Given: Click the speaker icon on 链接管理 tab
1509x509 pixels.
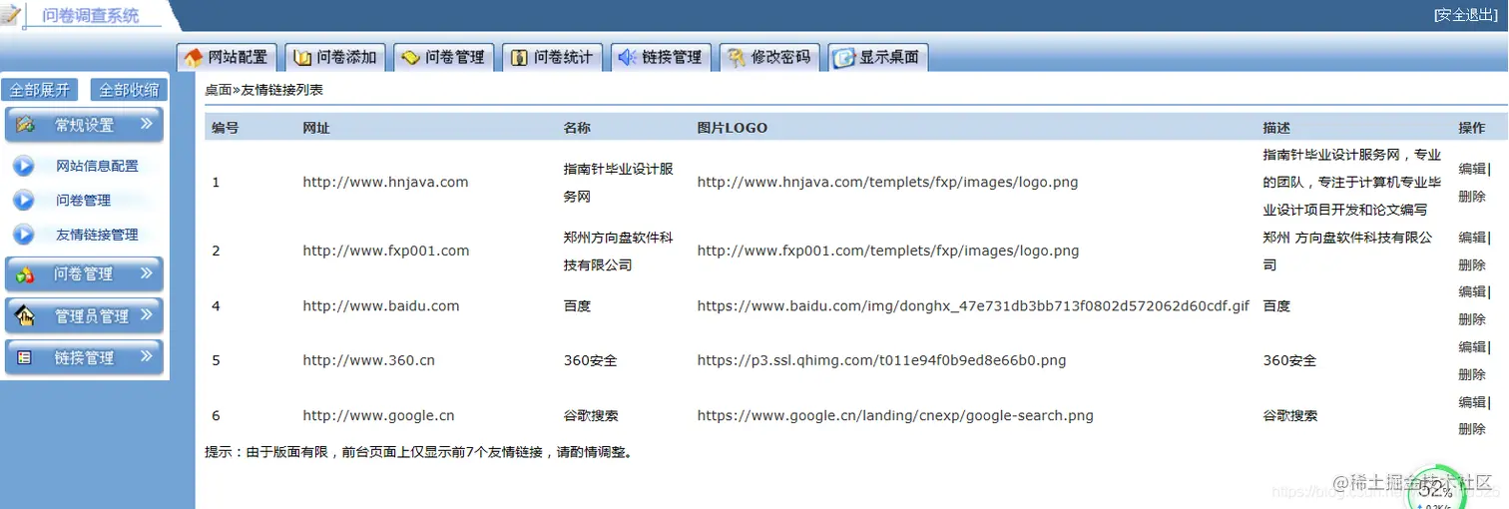Looking at the screenshot, I should pyautogui.click(x=628, y=58).
